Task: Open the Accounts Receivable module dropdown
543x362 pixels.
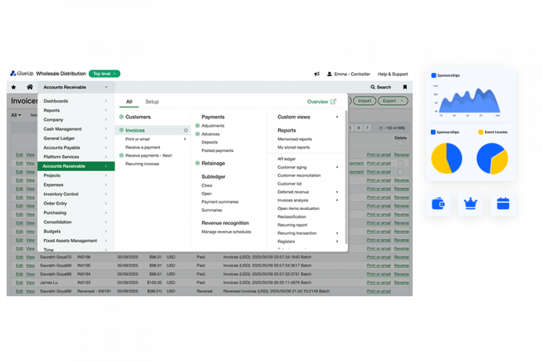Action: (x=75, y=88)
